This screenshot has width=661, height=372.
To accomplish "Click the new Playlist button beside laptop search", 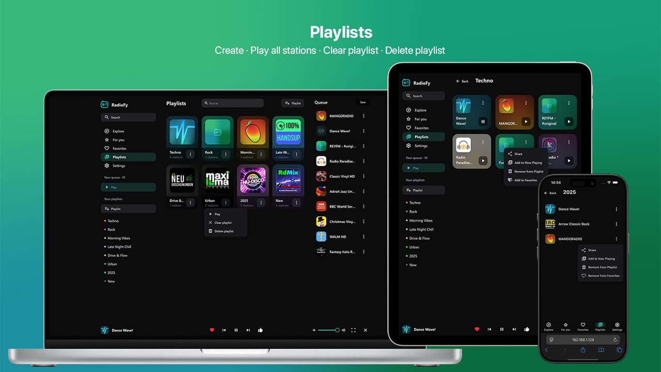I will [x=293, y=103].
